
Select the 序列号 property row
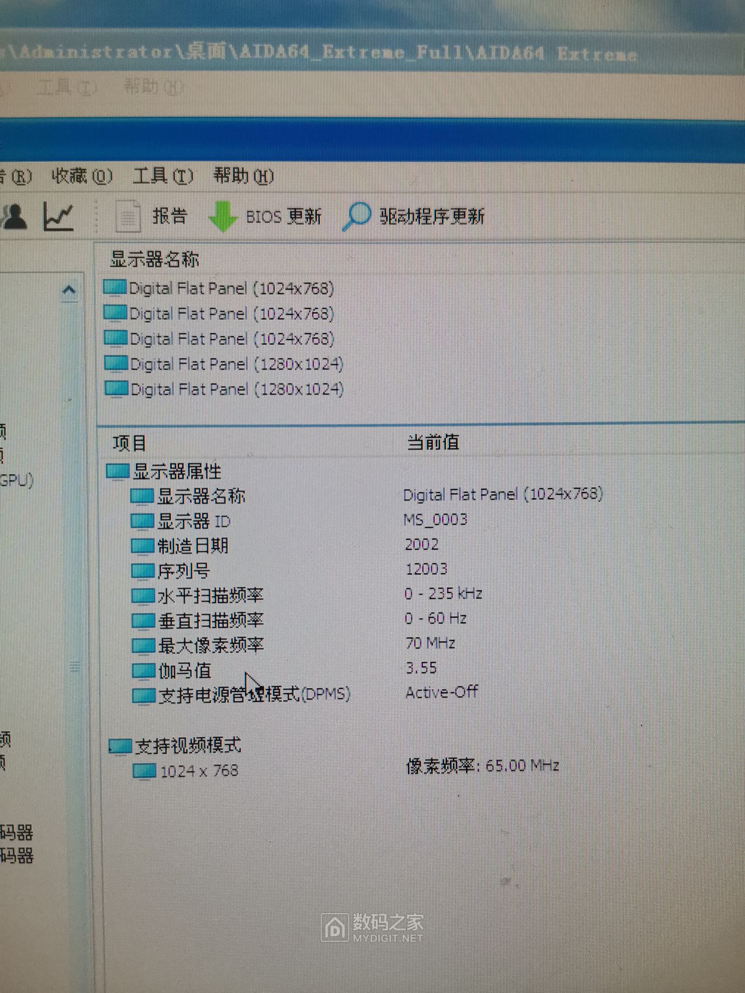tap(171, 571)
